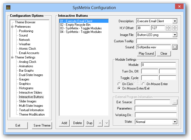The height and width of the screenshot is (140, 191).
Task: Select '04 - SysMetrix - Toggle Modules' entry
Action: 84,32
